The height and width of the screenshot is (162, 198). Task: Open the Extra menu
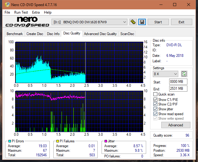tap(36, 12)
